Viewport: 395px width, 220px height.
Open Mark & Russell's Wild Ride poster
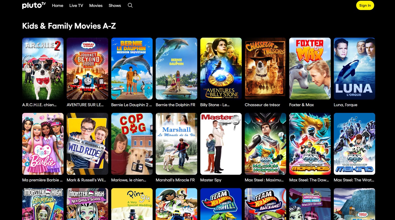pos(87,144)
